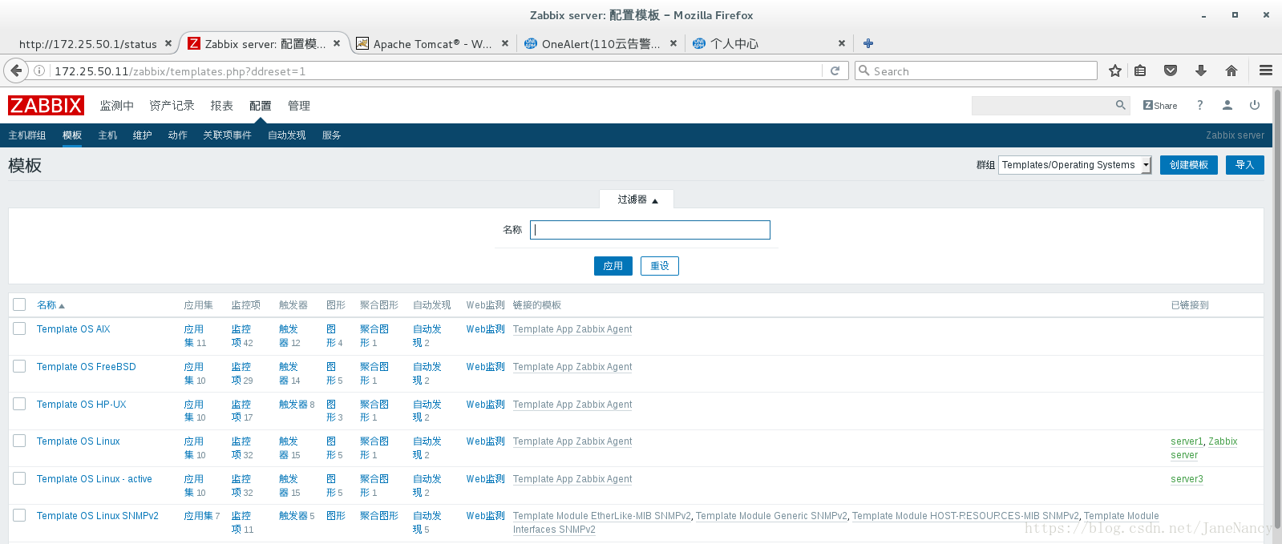1282x544 pixels.
Task: Click the Pocket icon in the toolbar
Action: 1171,71
